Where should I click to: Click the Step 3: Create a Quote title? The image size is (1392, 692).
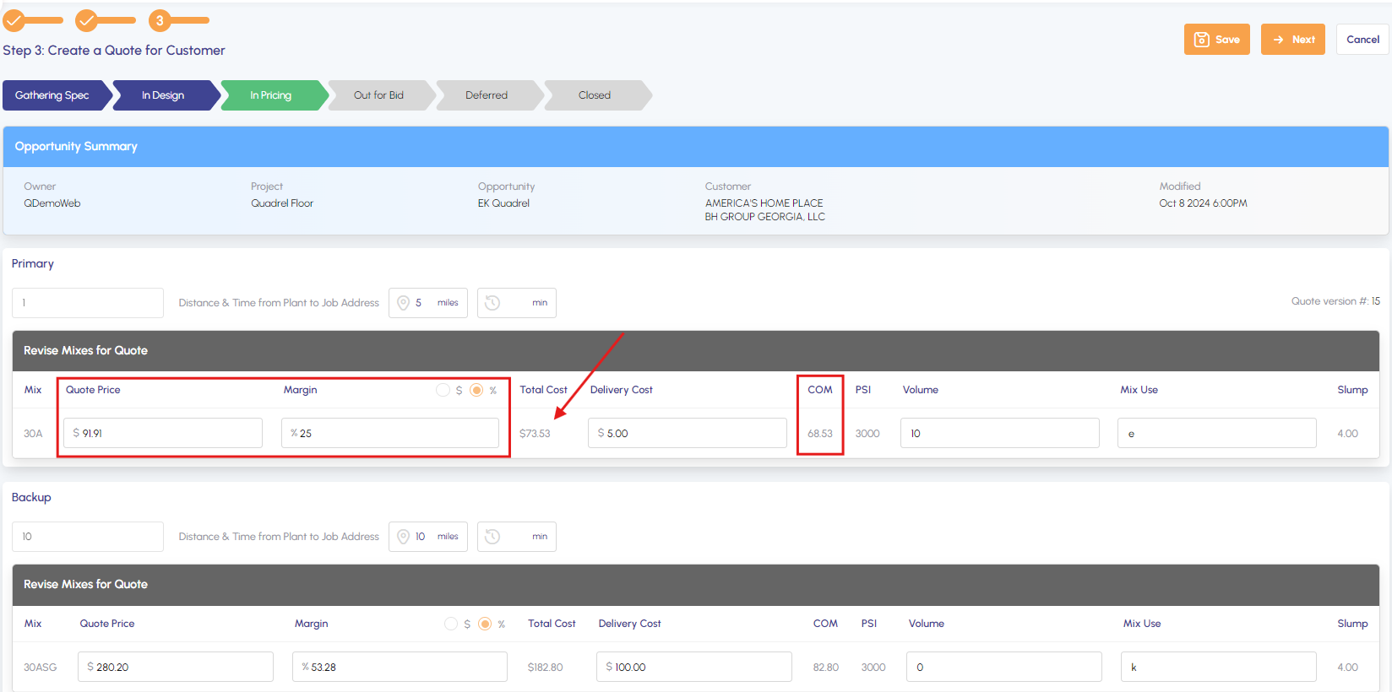coord(114,51)
